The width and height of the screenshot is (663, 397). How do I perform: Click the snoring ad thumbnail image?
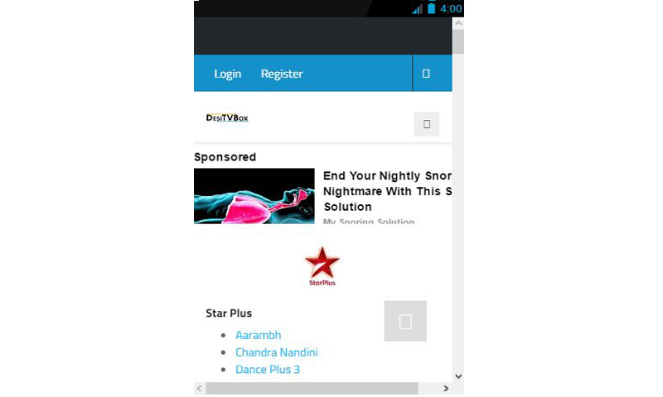point(254,196)
